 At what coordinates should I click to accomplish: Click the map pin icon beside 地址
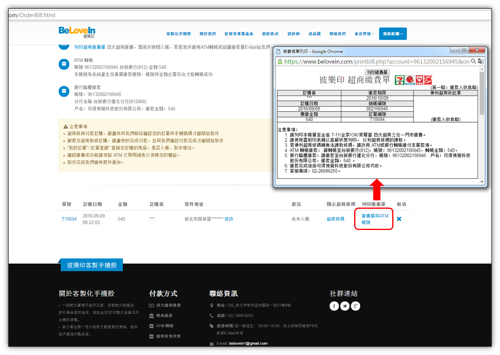(x=212, y=305)
